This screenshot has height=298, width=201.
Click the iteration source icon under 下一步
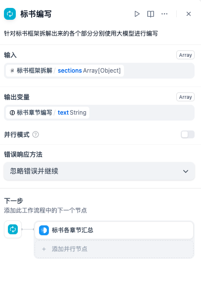[13, 229]
